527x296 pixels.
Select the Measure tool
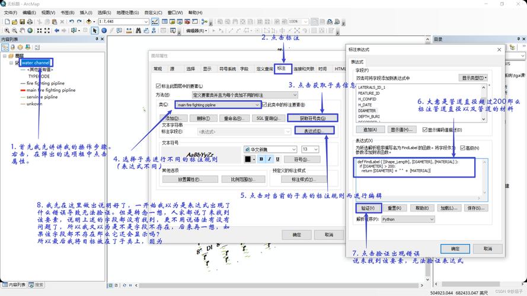(x=129, y=31)
